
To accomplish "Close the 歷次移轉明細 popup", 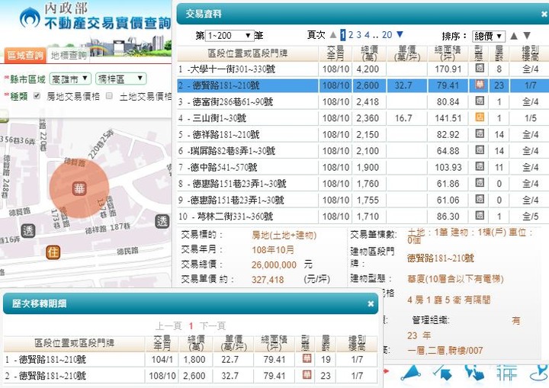I will pyautogui.click(x=371, y=304).
